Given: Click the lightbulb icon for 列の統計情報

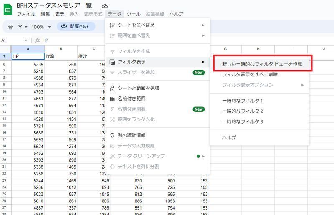Looking at the screenshot, I should coord(112,135).
